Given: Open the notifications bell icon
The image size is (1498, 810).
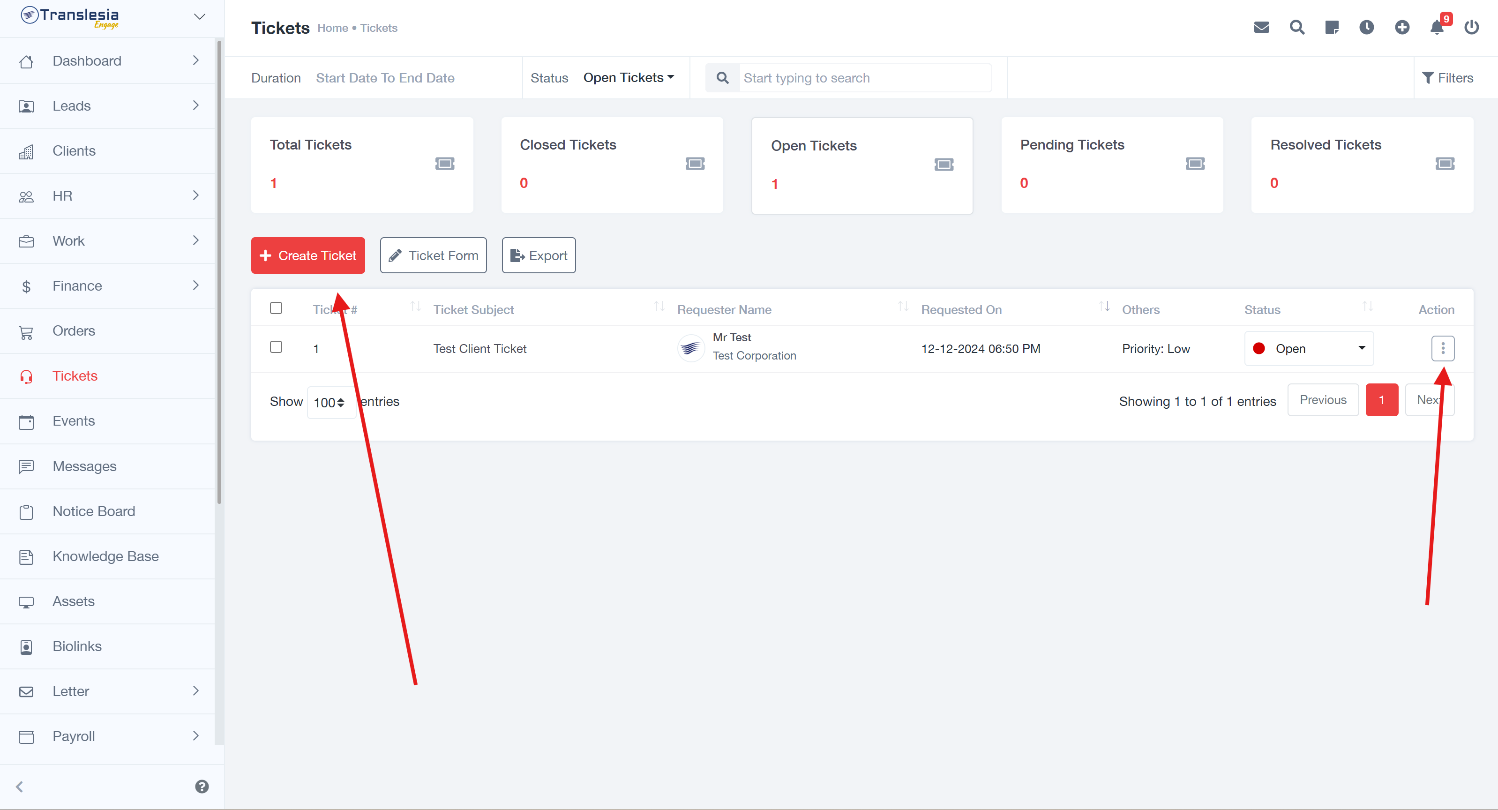Looking at the screenshot, I should click(1436, 27).
